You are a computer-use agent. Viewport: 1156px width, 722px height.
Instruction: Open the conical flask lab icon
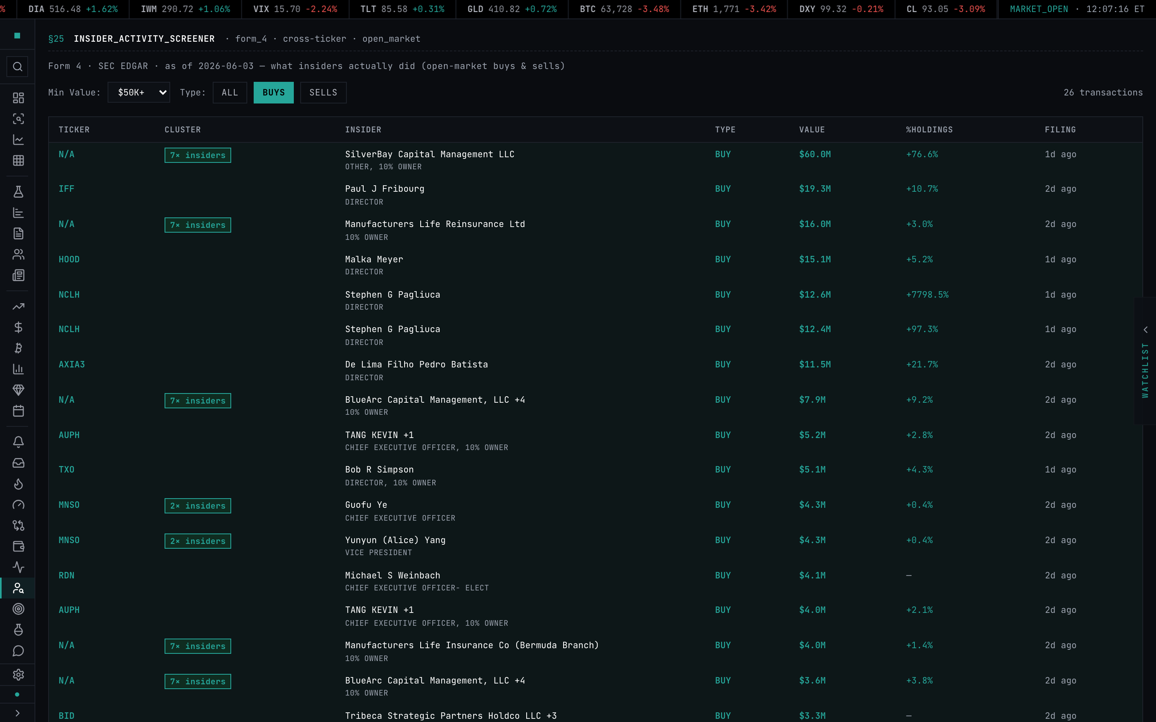click(x=18, y=192)
